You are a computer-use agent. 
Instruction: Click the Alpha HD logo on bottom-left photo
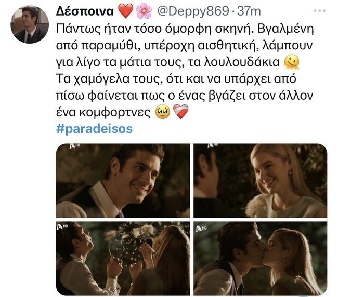pyautogui.click(x=62, y=226)
